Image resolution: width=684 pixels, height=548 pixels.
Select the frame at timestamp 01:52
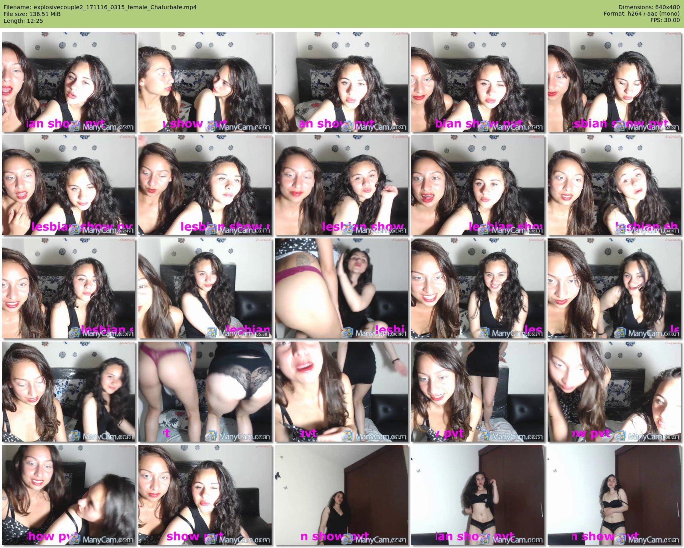[x=478, y=82]
